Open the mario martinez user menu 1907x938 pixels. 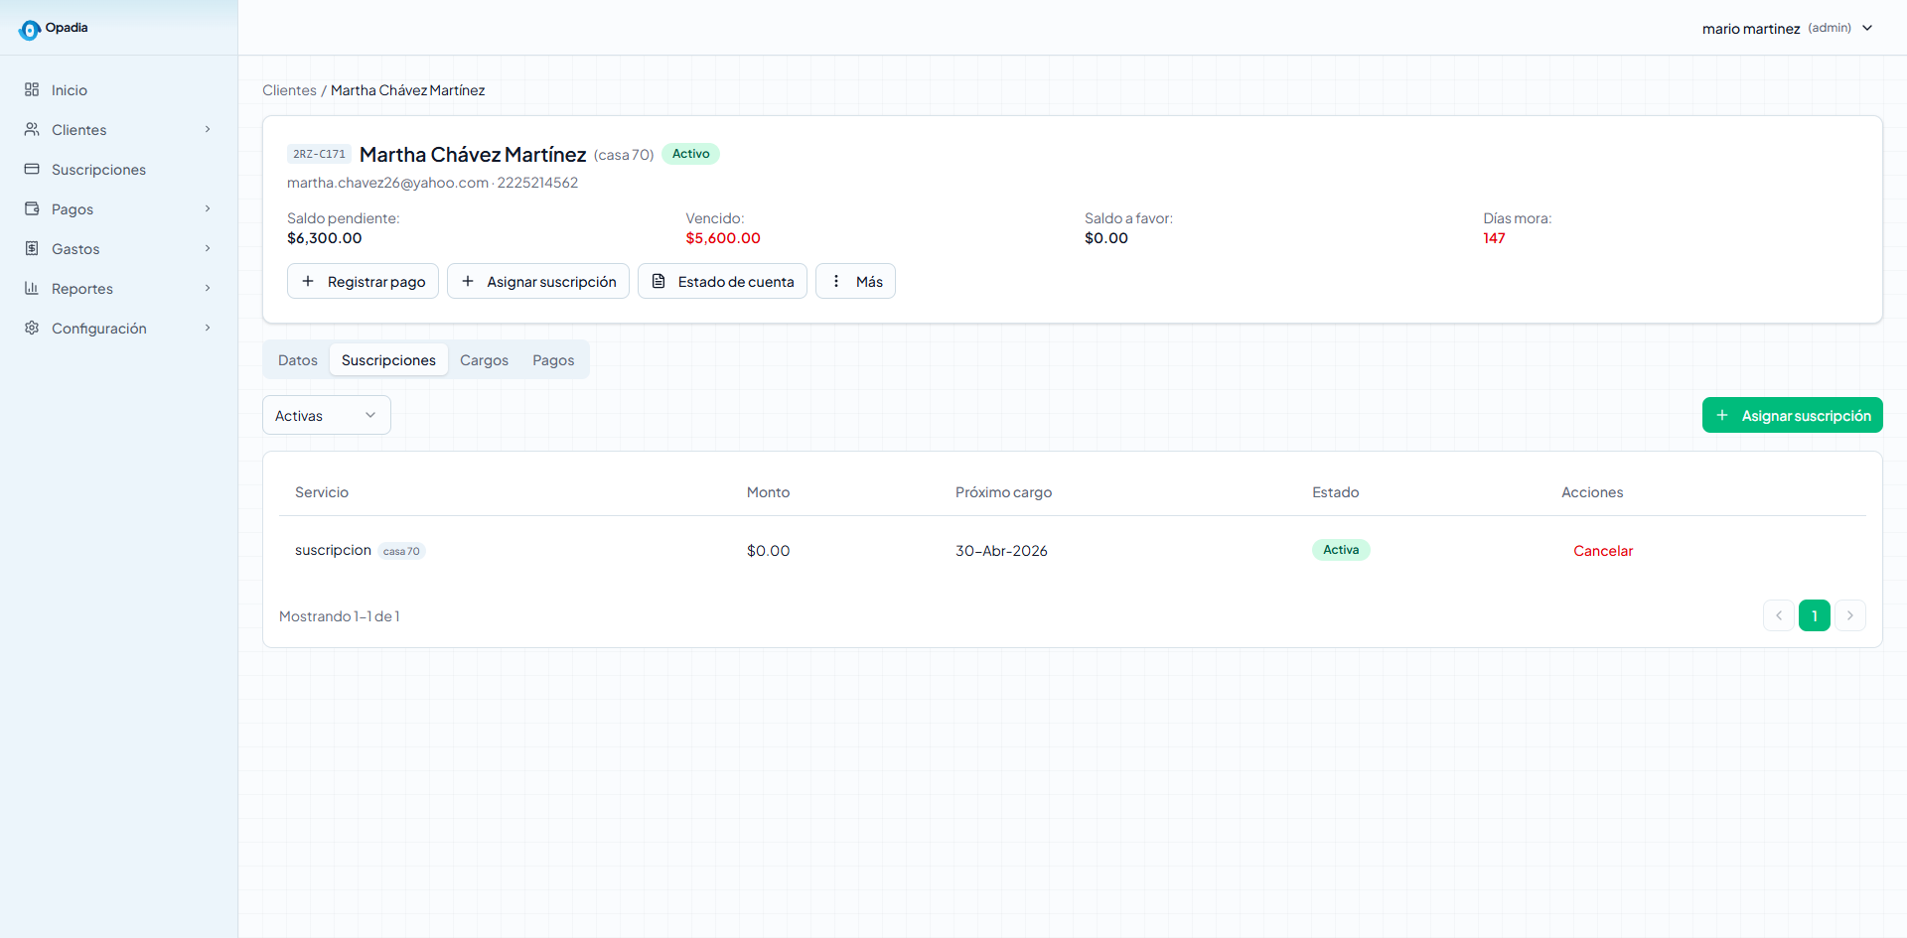[x=1788, y=28]
